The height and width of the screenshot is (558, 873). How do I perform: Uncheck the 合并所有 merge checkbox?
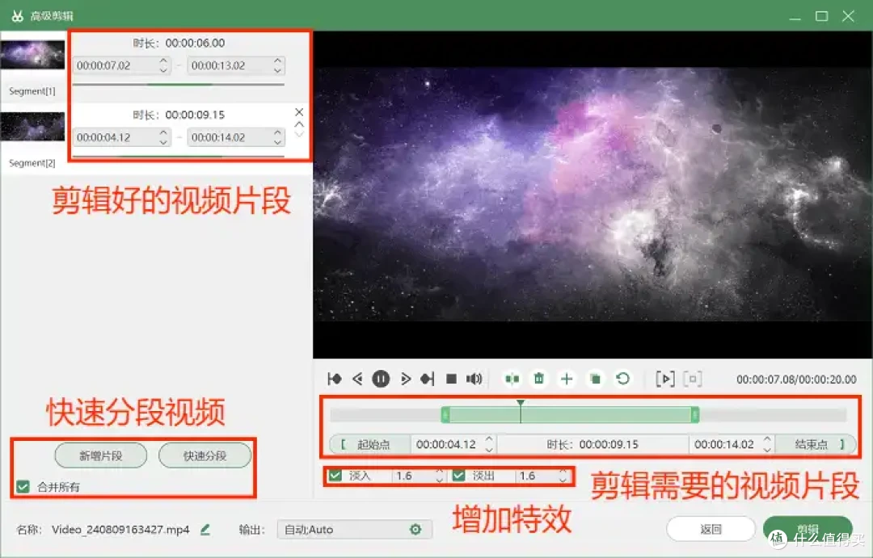[23, 487]
